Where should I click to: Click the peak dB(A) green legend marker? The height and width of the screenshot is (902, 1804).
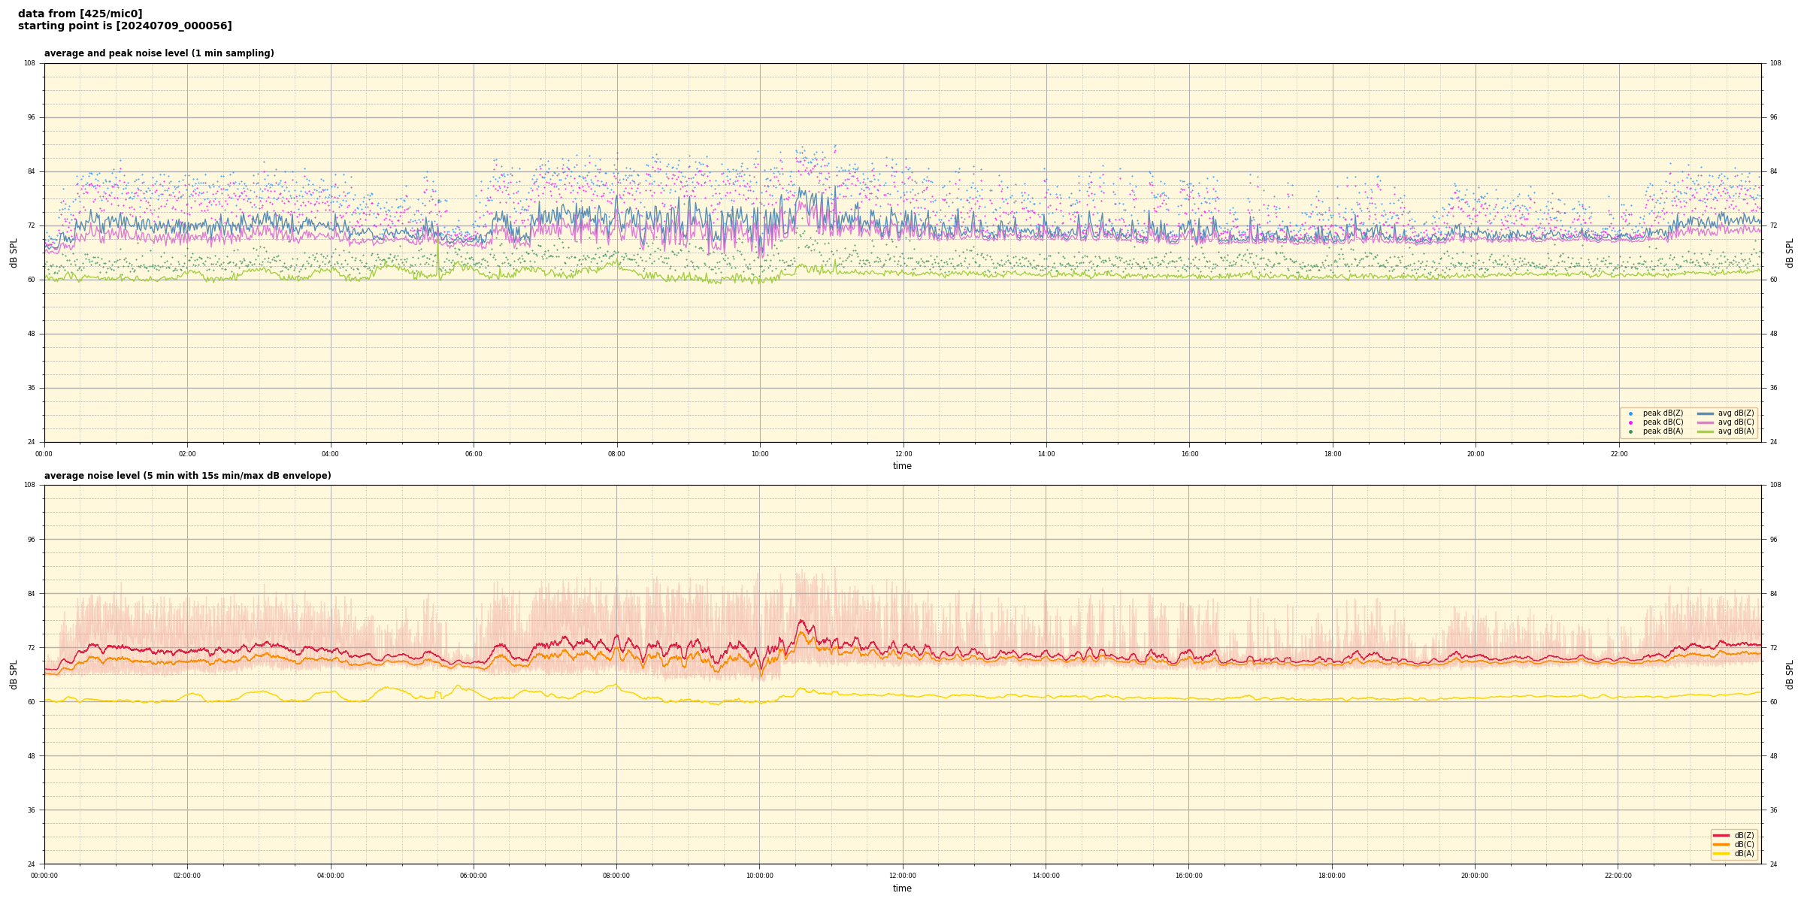coord(1630,431)
